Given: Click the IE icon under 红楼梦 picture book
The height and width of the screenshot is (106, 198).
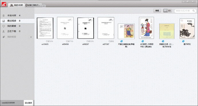Looking at the screenshot, I should tap(142, 41).
